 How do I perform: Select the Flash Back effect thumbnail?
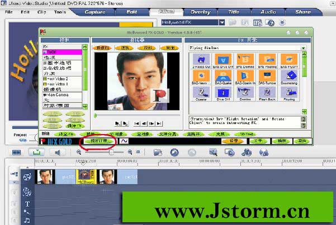(x=267, y=94)
